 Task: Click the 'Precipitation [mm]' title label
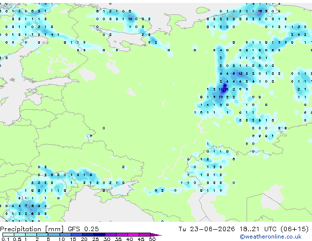click(32, 229)
